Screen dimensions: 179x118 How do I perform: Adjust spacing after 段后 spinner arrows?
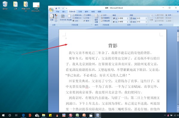click(x=146, y=22)
